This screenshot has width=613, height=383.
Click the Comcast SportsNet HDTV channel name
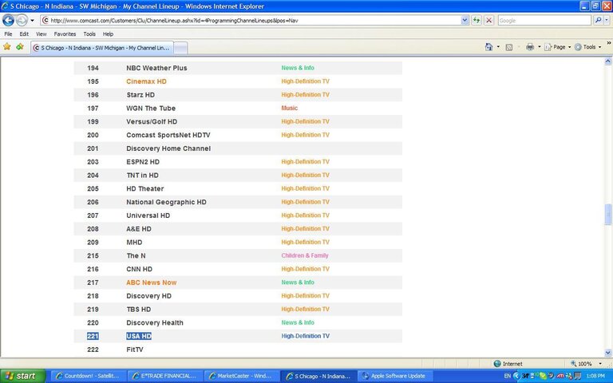pyautogui.click(x=168, y=135)
